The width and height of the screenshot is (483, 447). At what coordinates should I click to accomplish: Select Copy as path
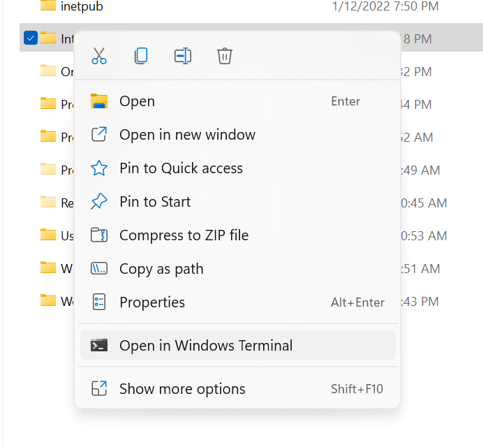pos(237,269)
